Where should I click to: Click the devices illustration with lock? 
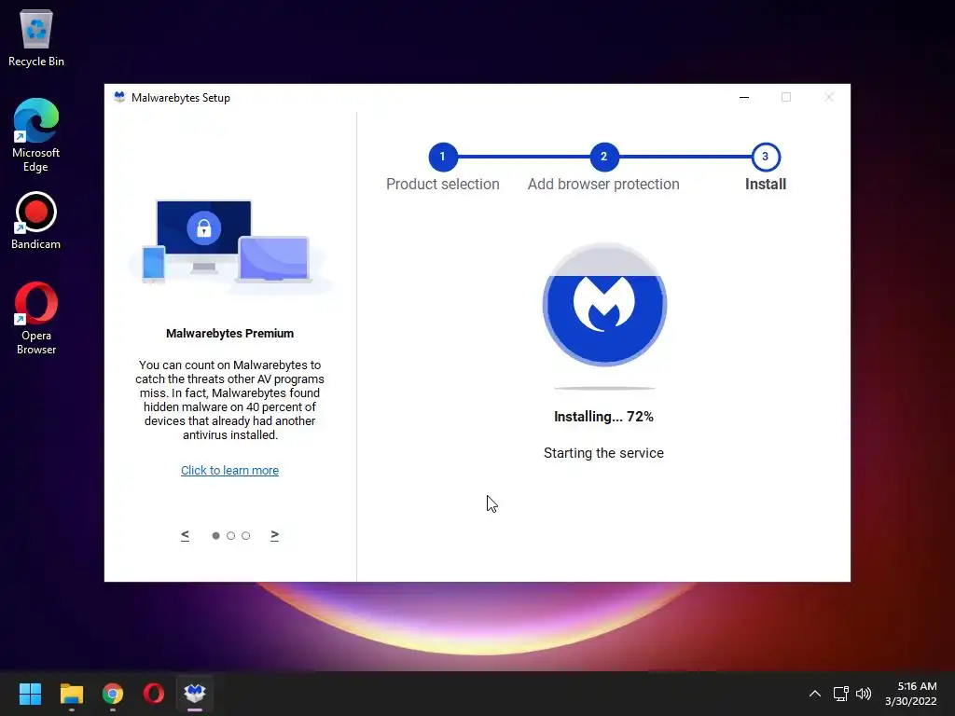click(x=229, y=245)
